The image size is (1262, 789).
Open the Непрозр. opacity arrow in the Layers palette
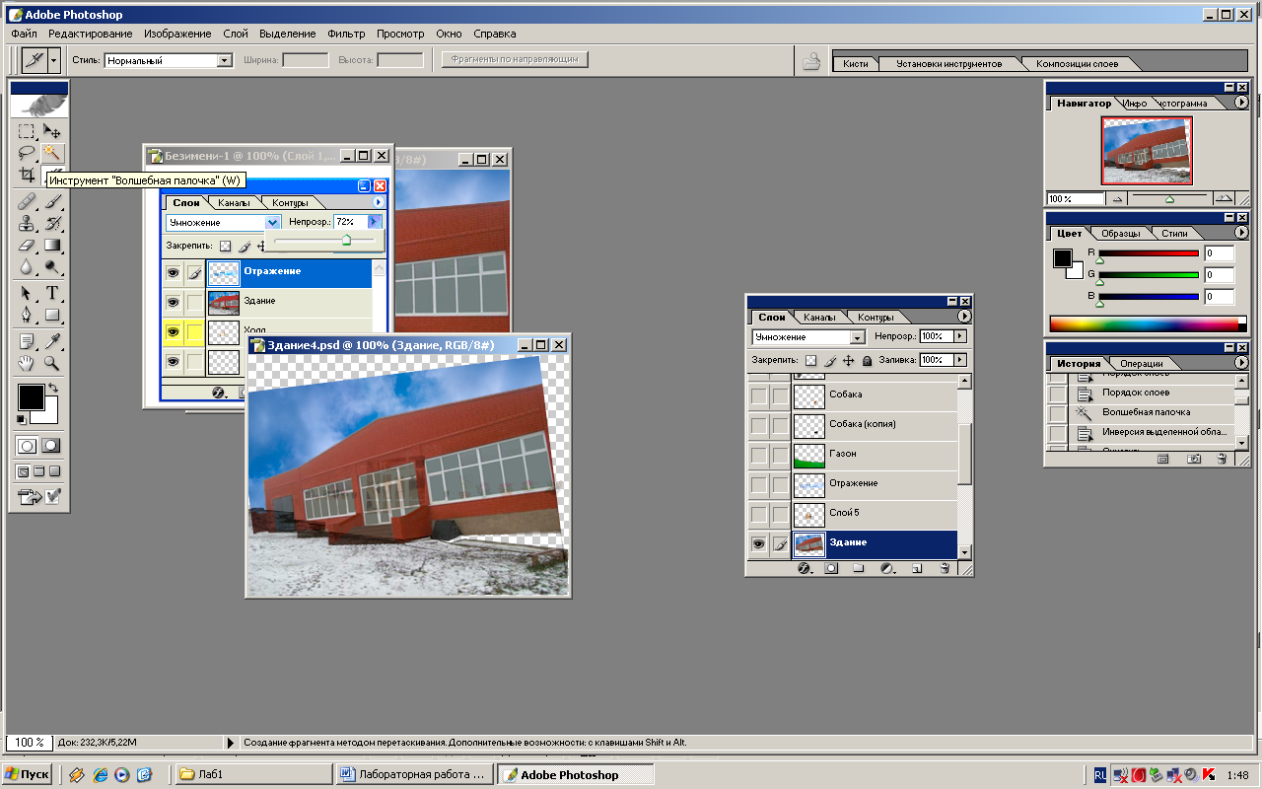[x=960, y=336]
